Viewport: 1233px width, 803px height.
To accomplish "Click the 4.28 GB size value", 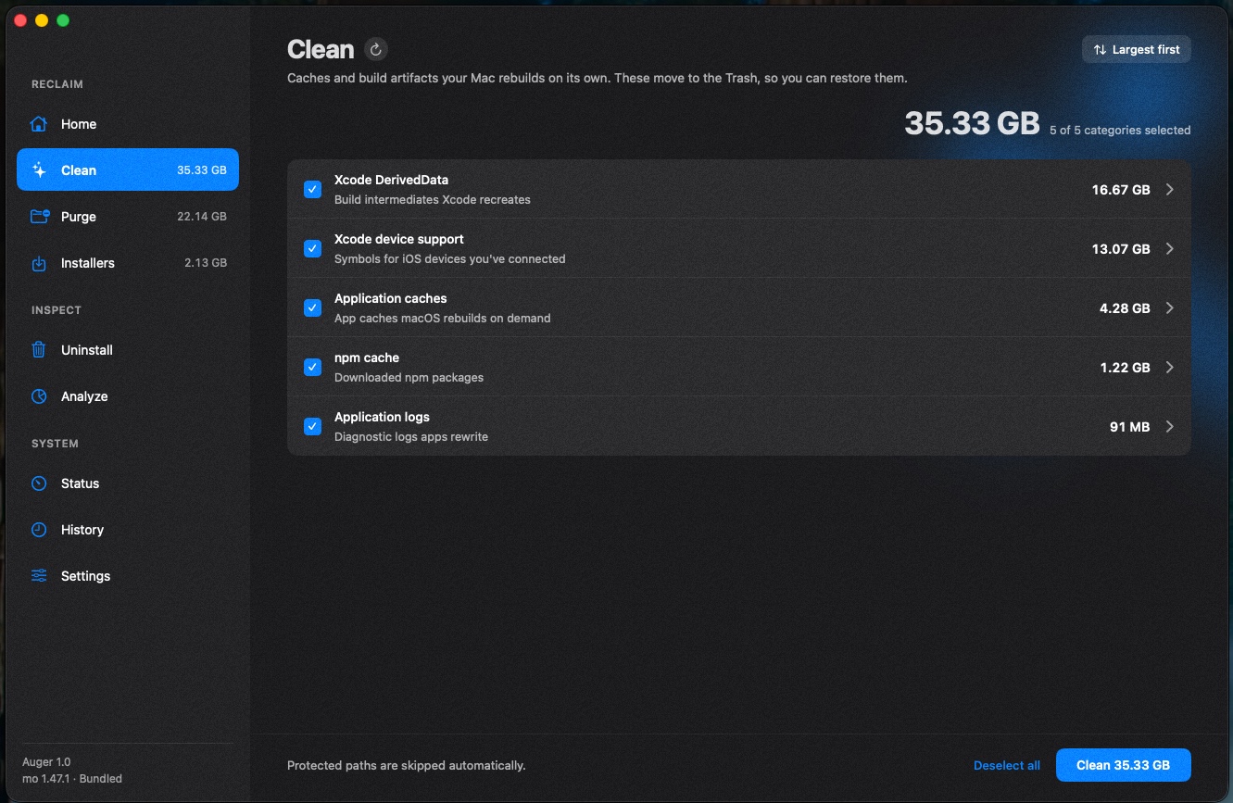I will 1125,308.
